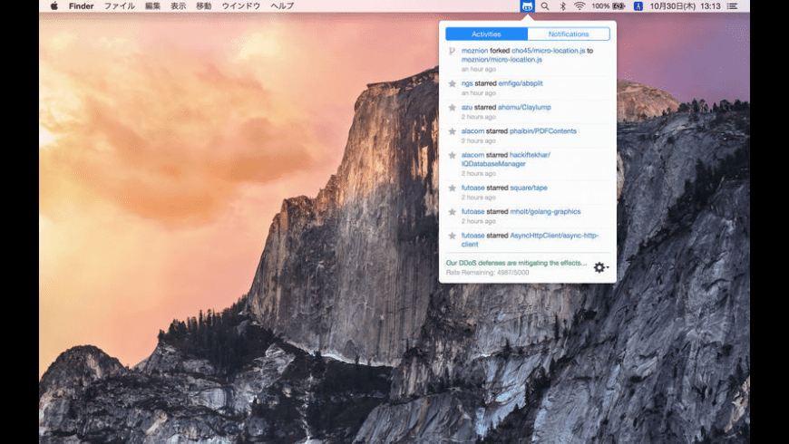
Task: Click star icon beside square/tape row
Action: [x=452, y=188]
